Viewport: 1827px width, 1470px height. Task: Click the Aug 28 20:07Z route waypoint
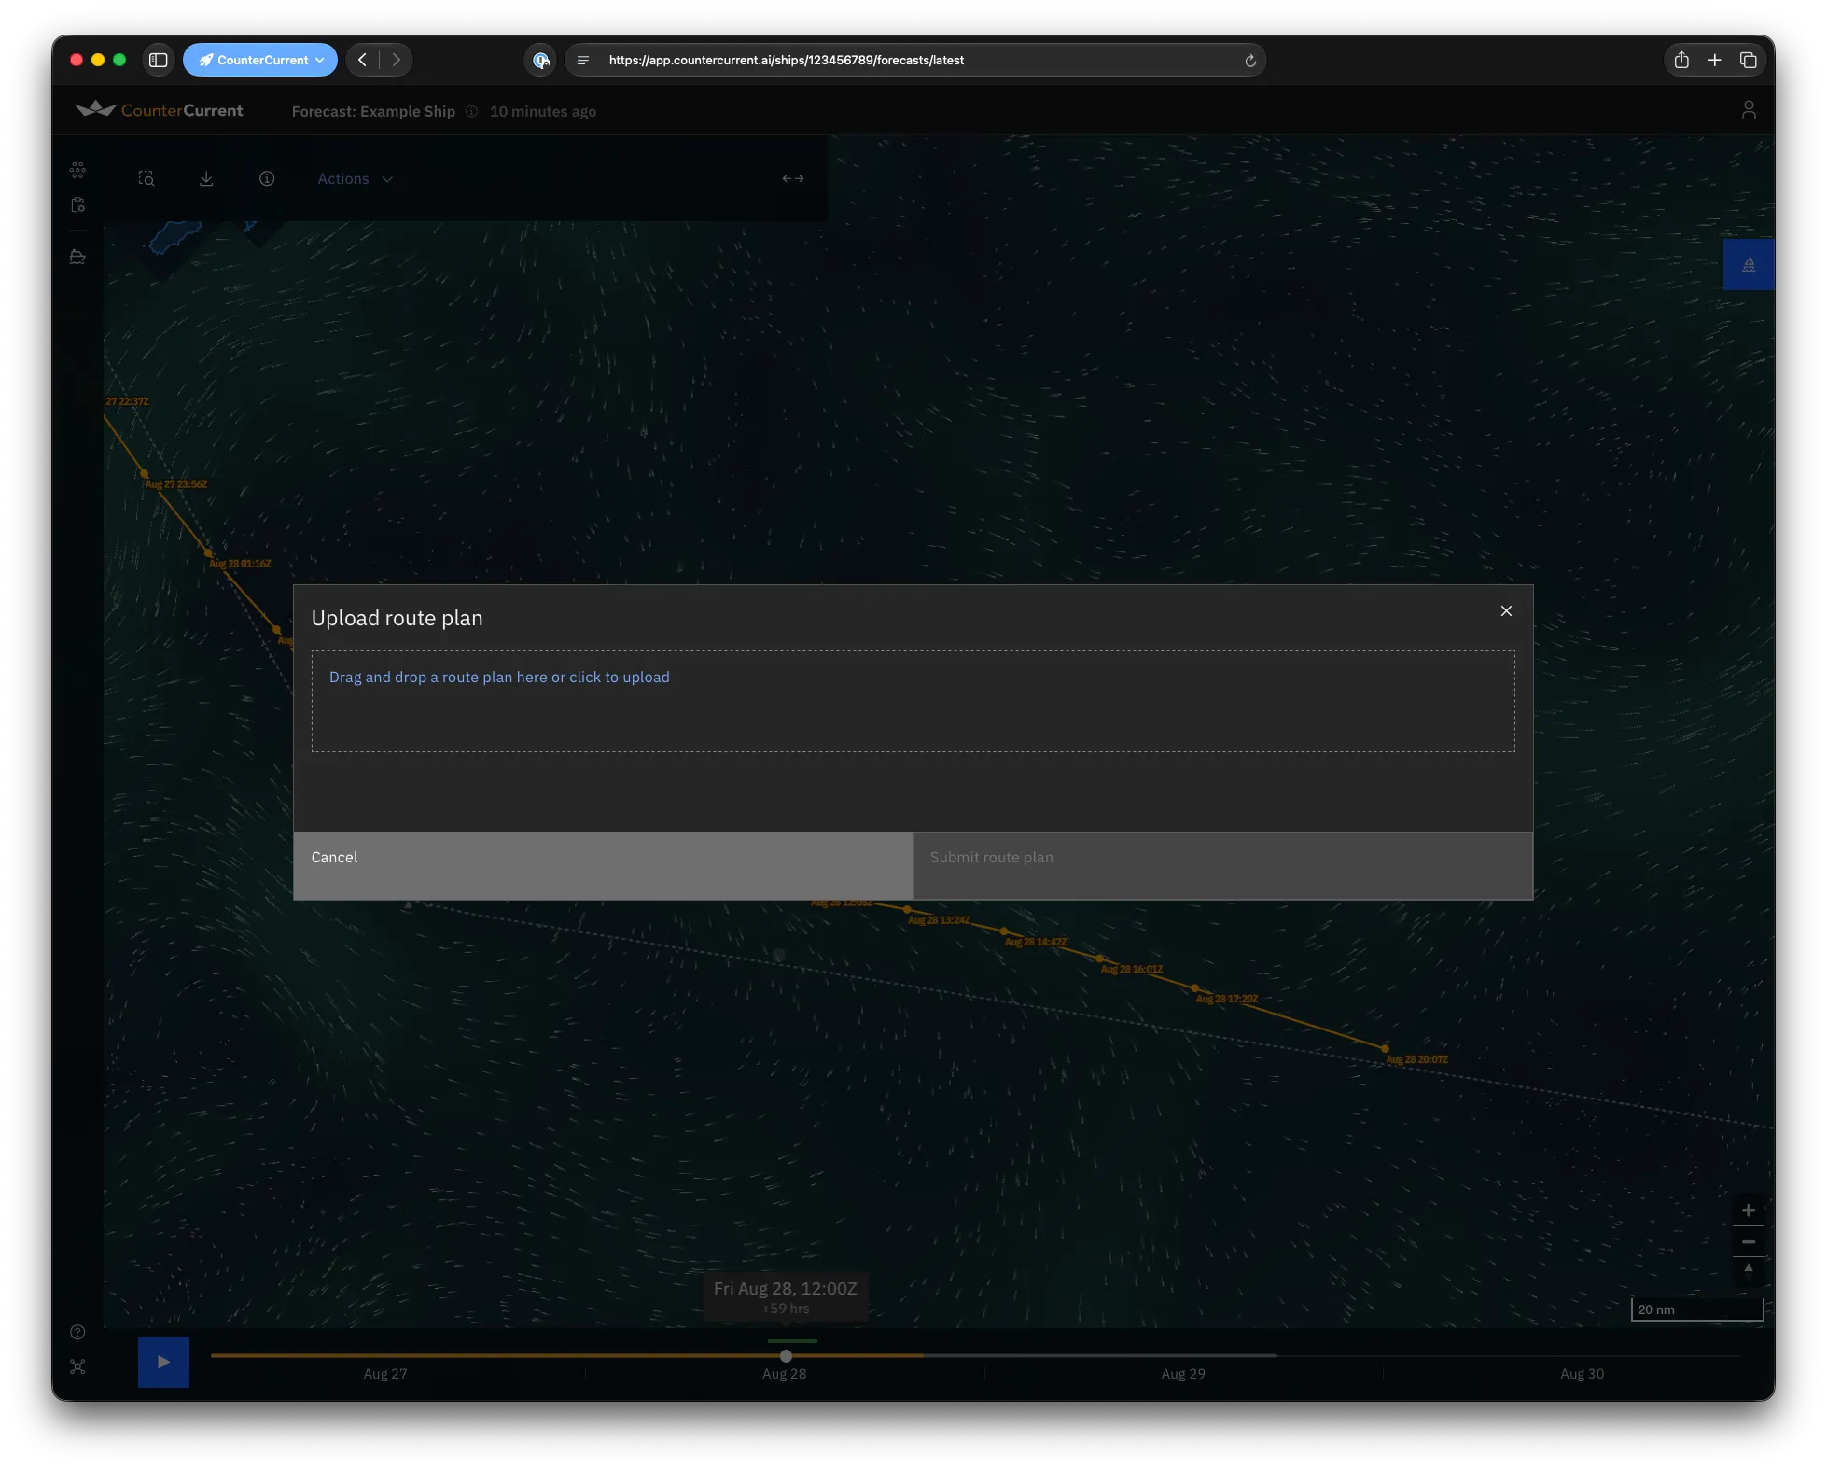[x=1385, y=1048]
